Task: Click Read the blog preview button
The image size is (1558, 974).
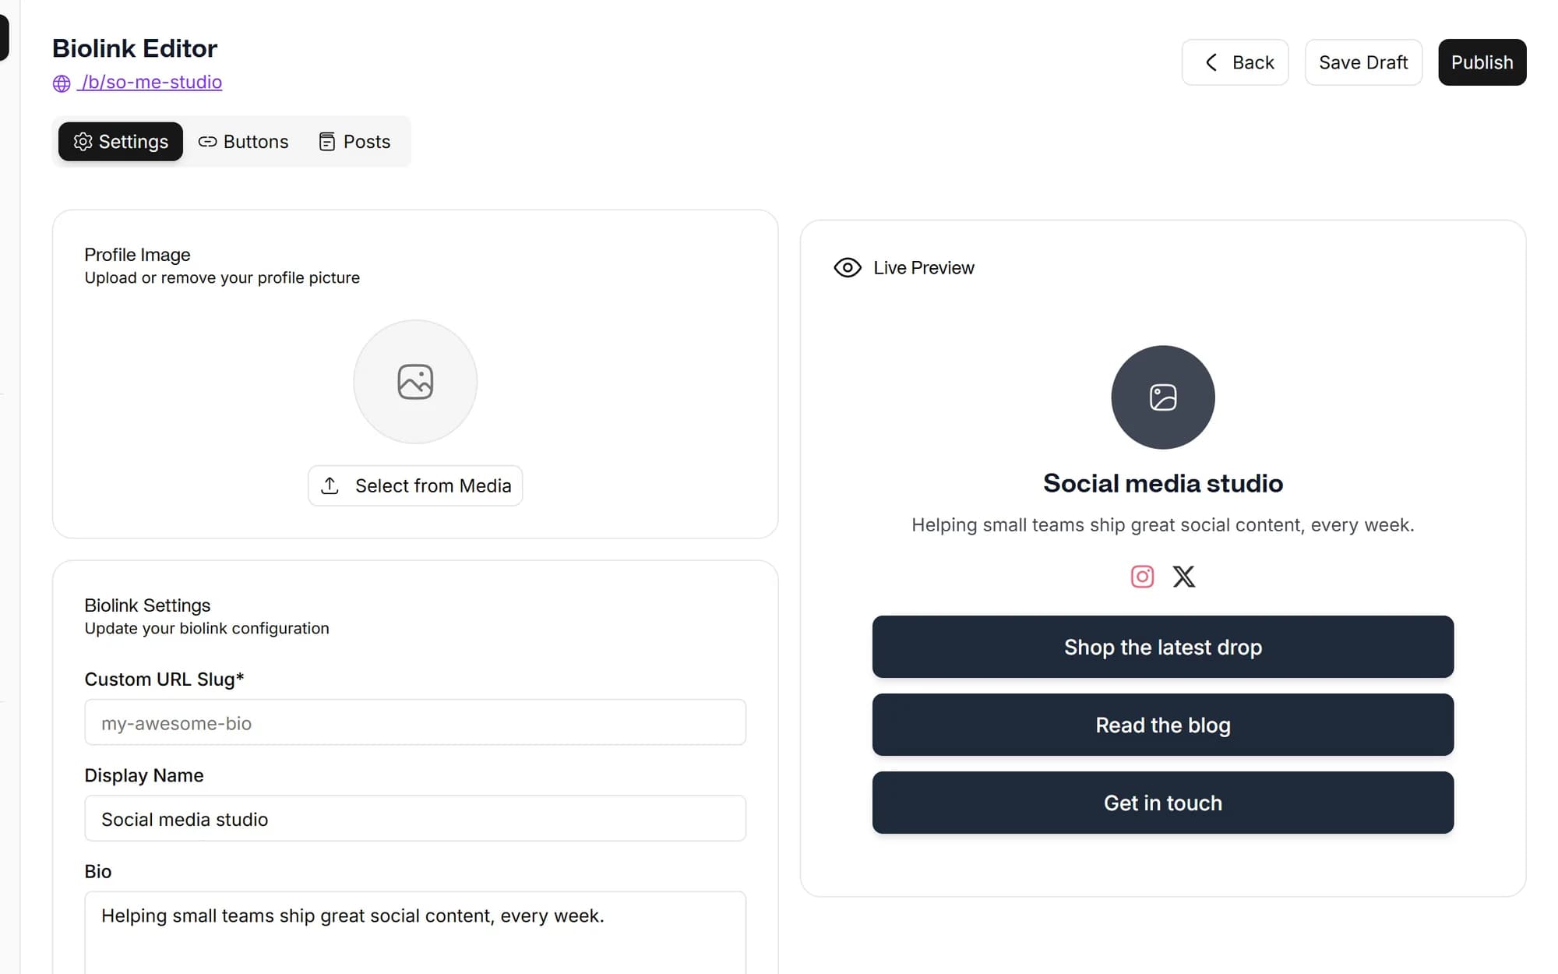Action: tap(1163, 725)
